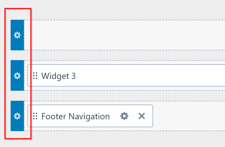Click the gap between the top and Widget 3 rows
This screenshot has height=147, width=225.
[124, 55]
